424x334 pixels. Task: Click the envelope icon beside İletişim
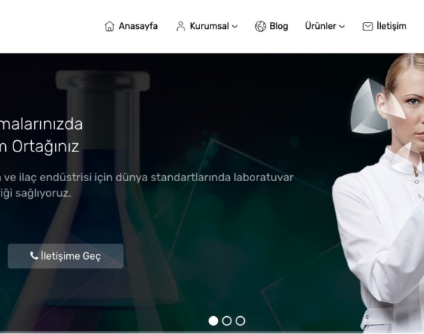click(x=367, y=27)
